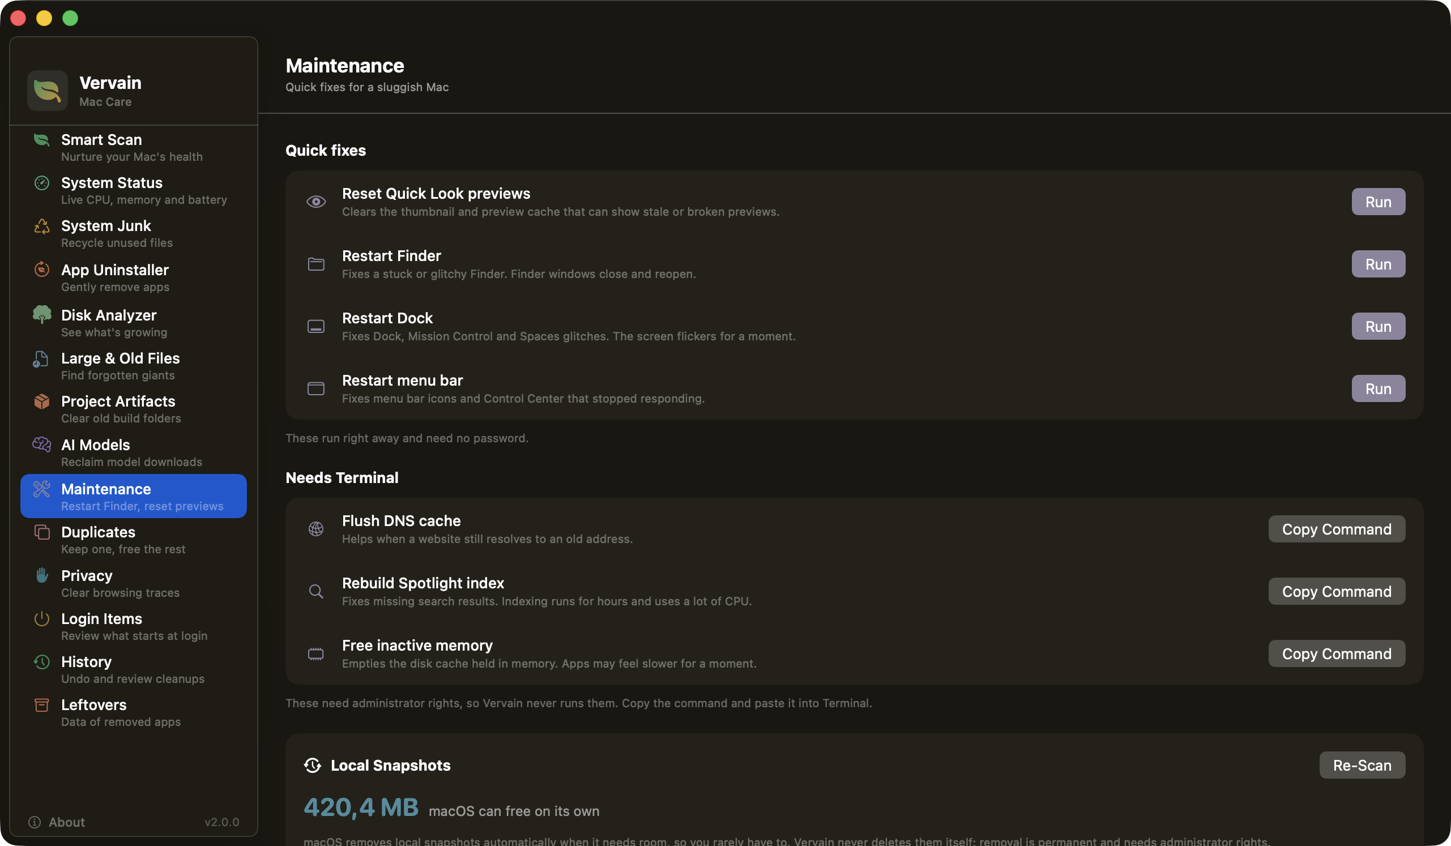Click the App Uninstaller icon
The height and width of the screenshot is (846, 1451).
coord(41,270)
